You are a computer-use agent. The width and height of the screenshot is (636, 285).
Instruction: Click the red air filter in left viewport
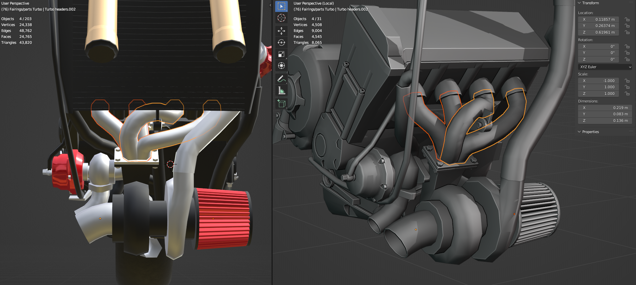(223, 218)
